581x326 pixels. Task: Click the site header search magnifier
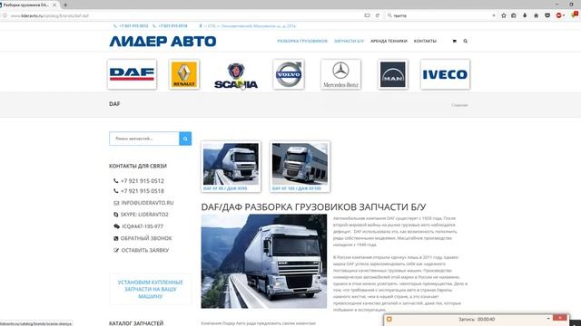(466, 41)
